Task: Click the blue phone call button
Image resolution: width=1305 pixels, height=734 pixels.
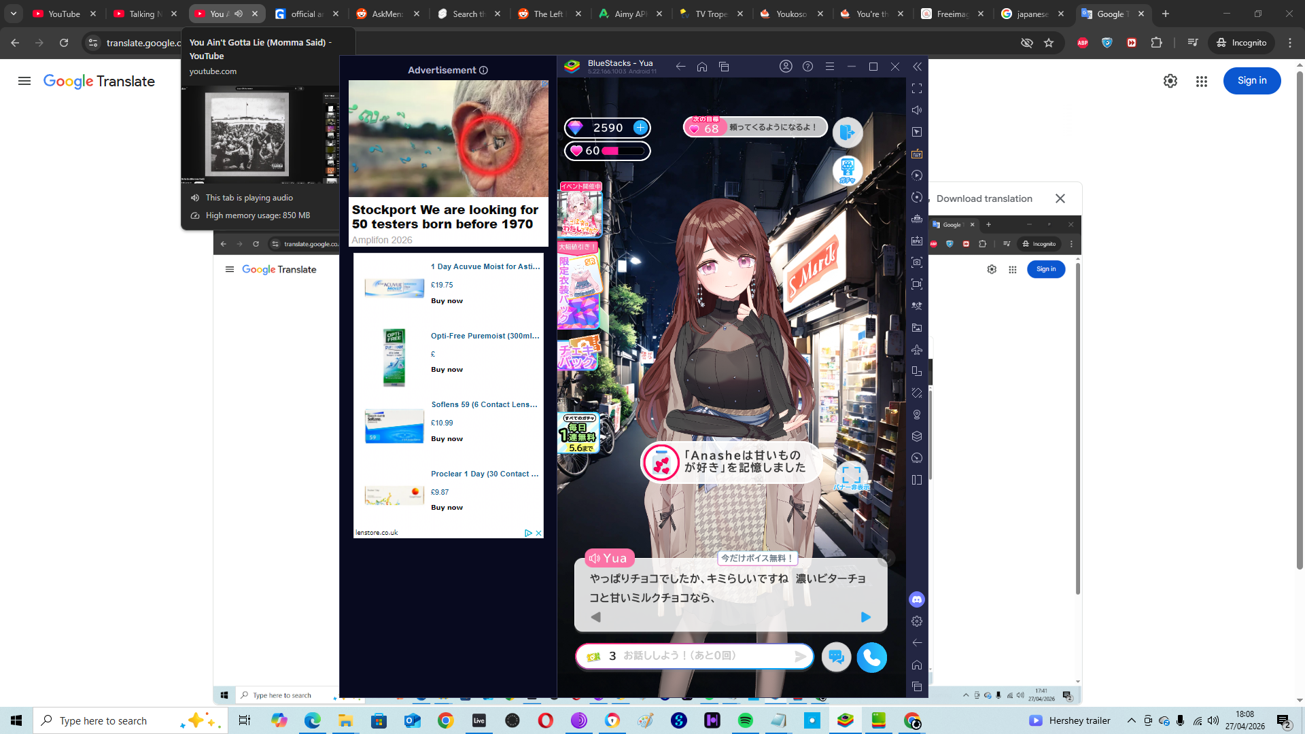Action: click(x=871, y=657)
